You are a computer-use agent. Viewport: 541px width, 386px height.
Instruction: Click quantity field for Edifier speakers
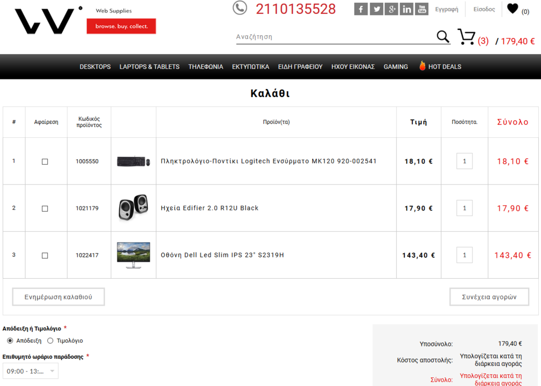pyautogui.click(x=464, y=208)
